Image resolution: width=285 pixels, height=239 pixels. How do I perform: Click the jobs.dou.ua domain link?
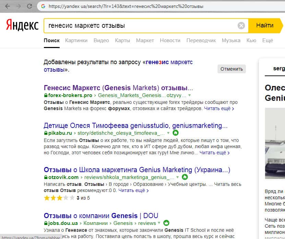pyautogui.click(x=63, y=223)
